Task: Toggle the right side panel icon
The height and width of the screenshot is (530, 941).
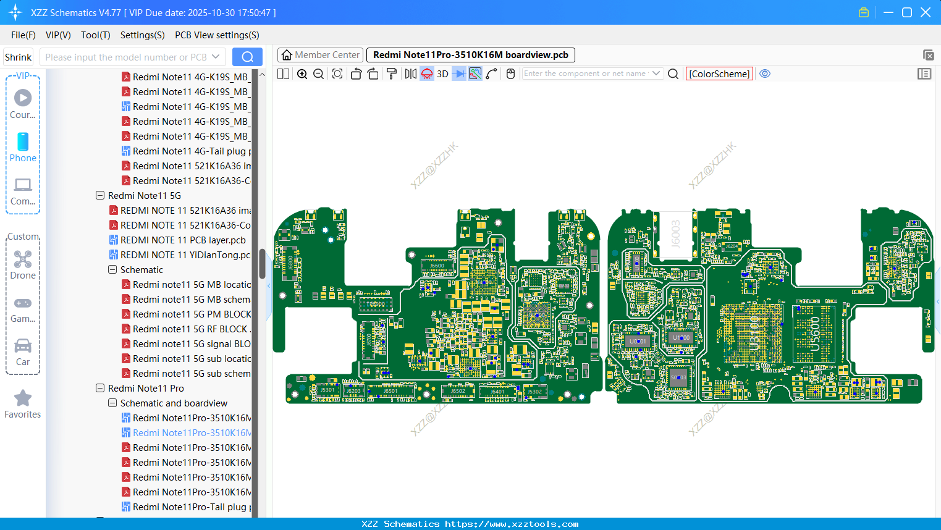Action: coord(924,74)
